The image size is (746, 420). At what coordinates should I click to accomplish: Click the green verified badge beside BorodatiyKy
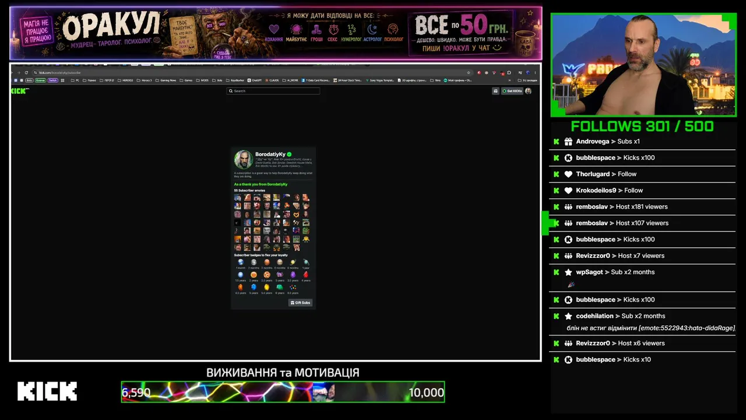[x=290, y=155]
